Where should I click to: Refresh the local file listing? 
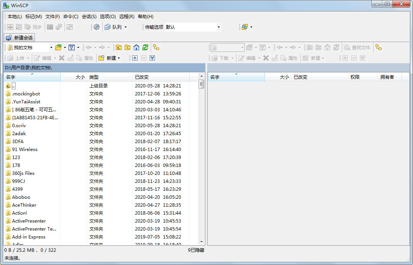(x=145, y=47)
